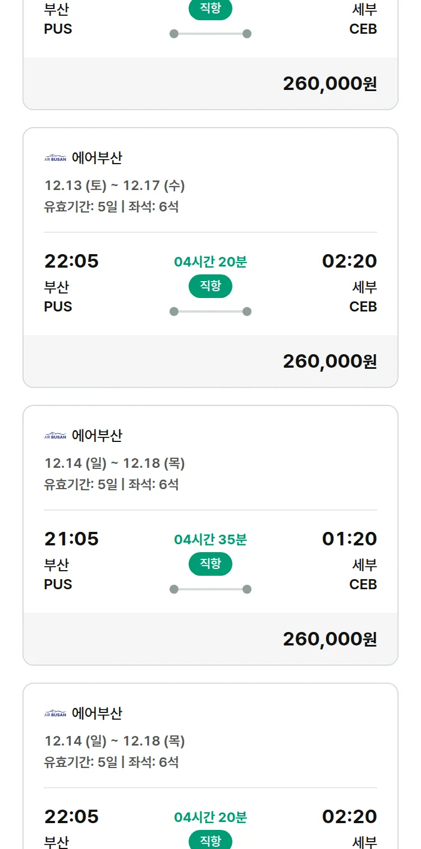Image resolution: width=421 pixels, height=849 pixels.
Task: Tap the 직항 badge under 04시간 35분
Action: click(210, 564)
